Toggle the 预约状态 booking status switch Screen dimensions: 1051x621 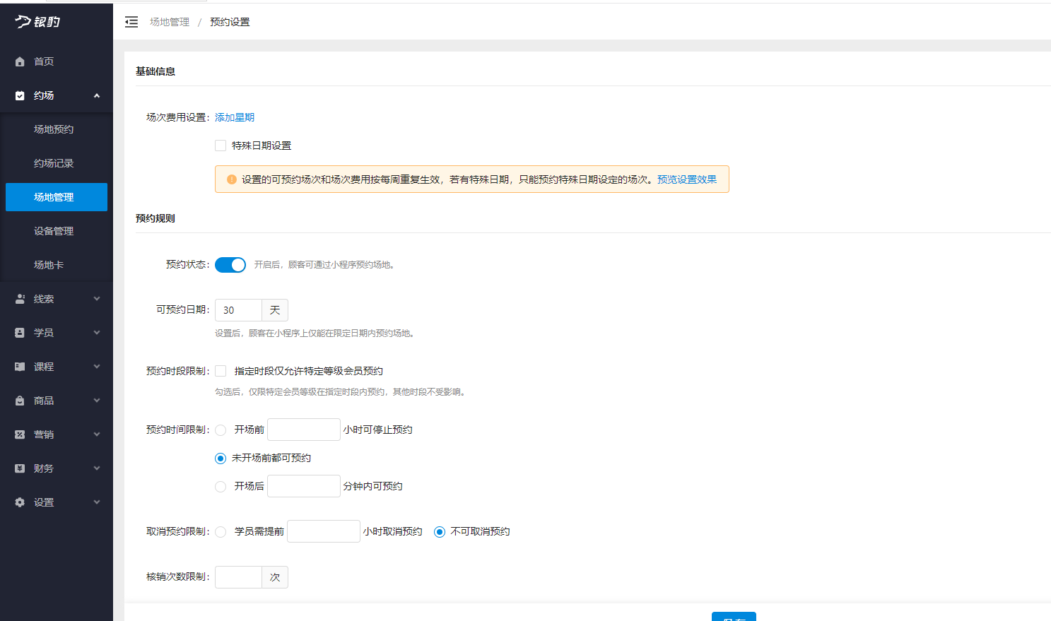[230, 264]
